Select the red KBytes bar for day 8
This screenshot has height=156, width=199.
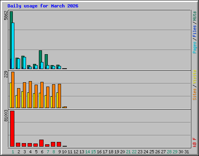pos(53,144)
